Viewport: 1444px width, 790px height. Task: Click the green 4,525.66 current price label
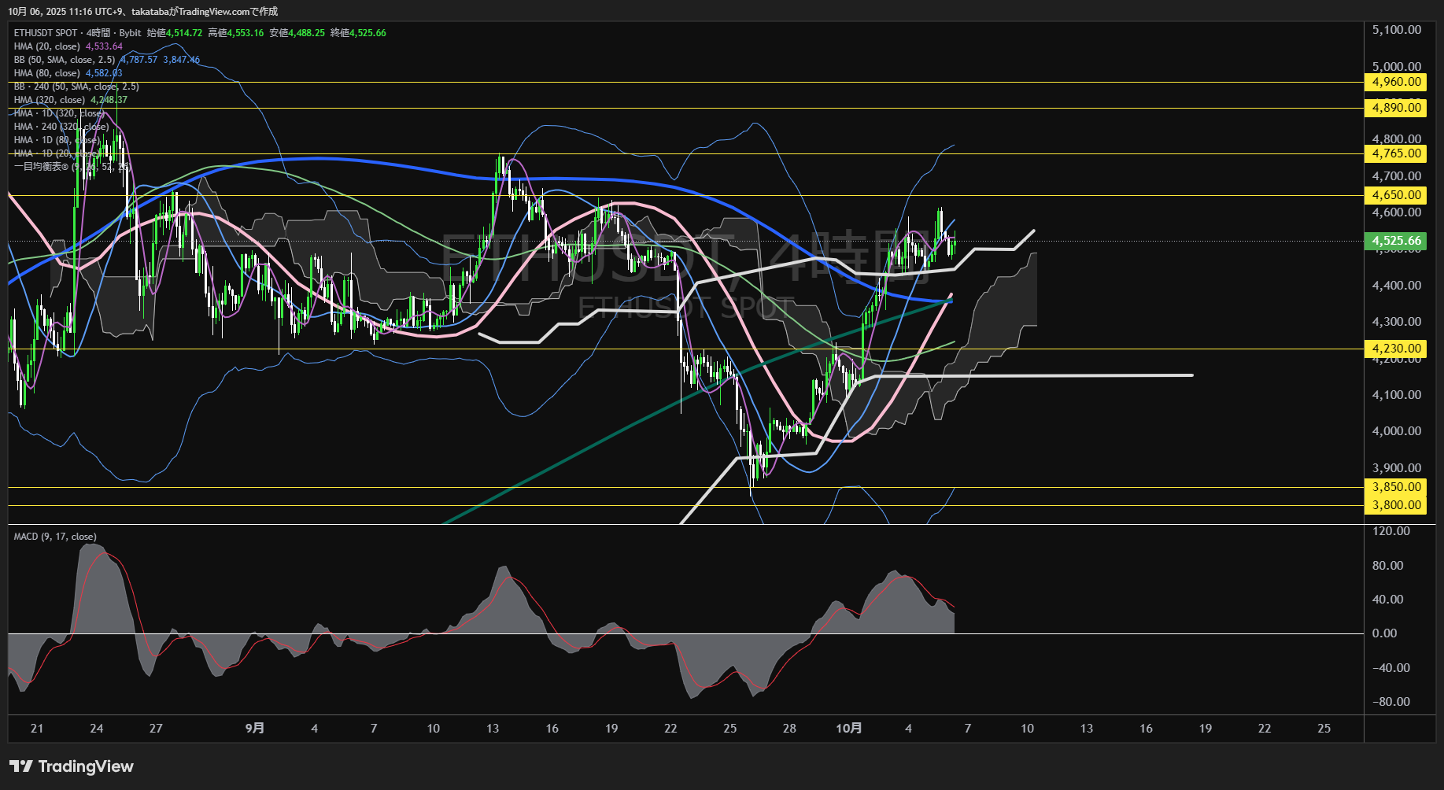[1396, 241]
